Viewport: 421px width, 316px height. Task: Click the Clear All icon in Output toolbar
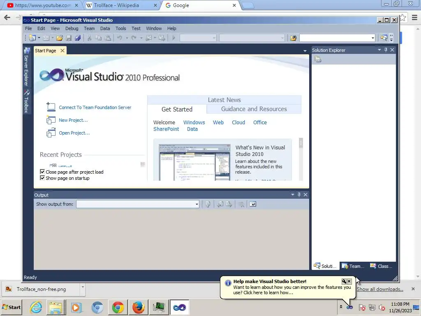pyautogui.click(x=241, y=204)
